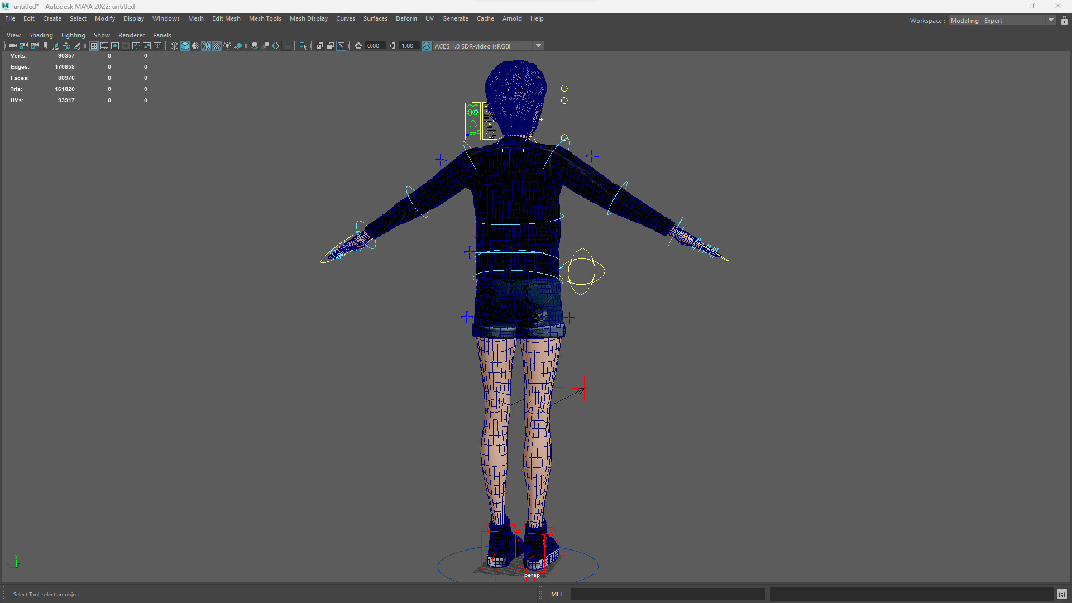
Task: Click the workspace lock icon
Action: point(1064,21)
